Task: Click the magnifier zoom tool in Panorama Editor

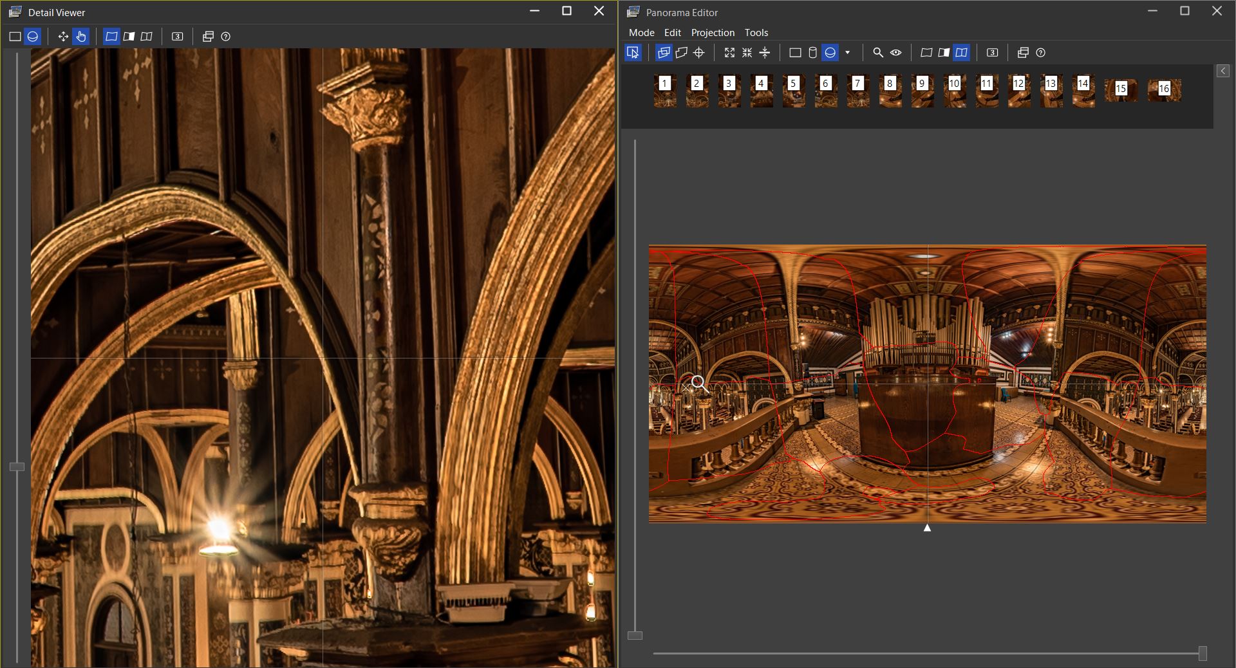Action: (x=878, y=53)
